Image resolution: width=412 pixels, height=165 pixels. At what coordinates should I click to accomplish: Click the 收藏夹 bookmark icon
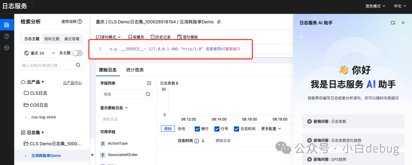tap(130, 37)
